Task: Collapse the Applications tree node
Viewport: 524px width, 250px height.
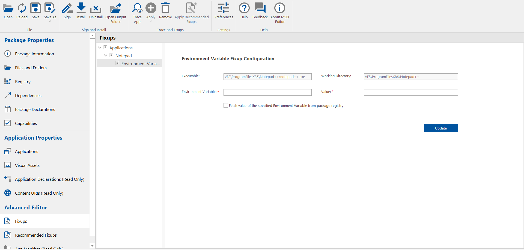Action: click(100, 47)
